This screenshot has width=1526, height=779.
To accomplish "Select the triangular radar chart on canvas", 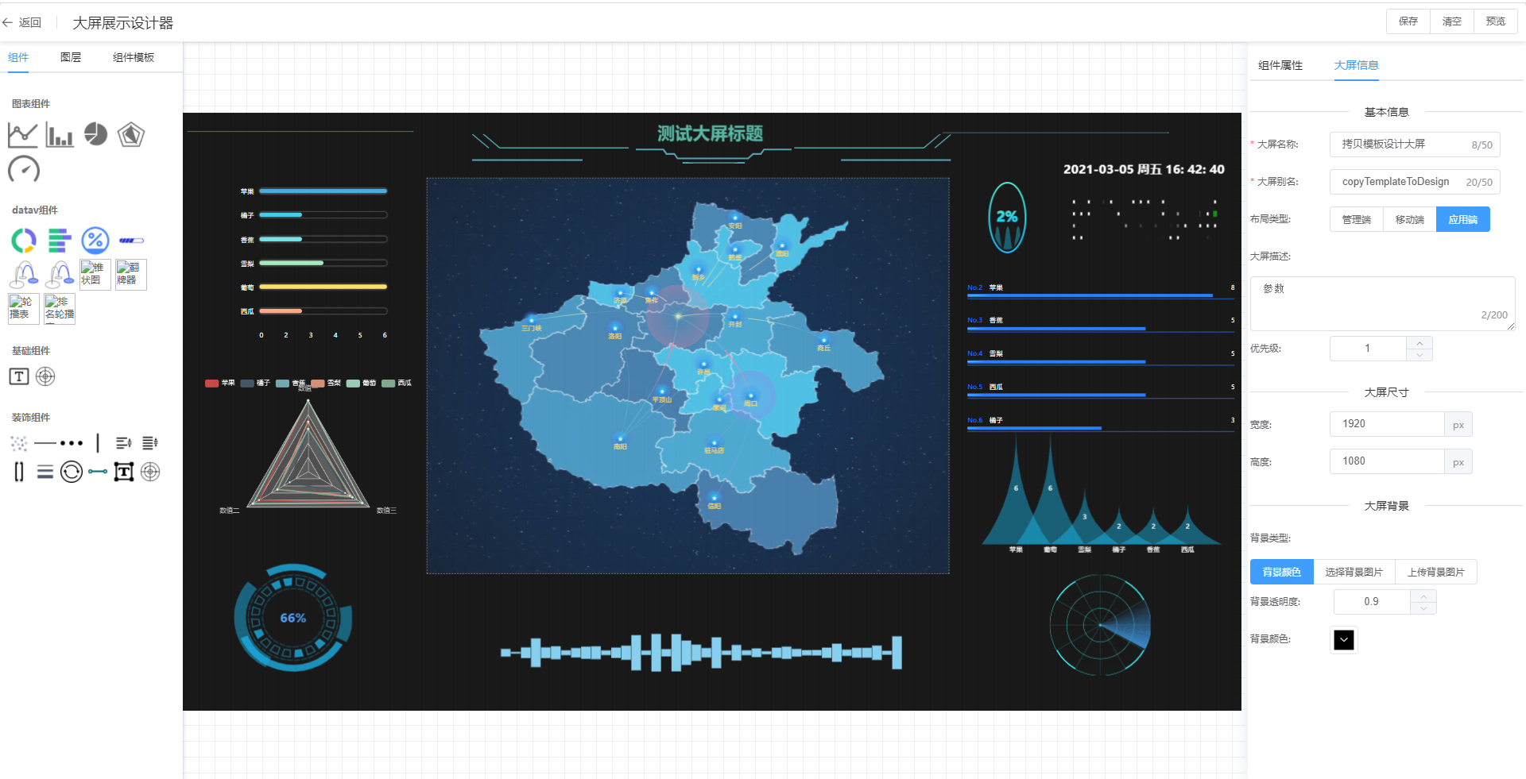I will [308, 454].
